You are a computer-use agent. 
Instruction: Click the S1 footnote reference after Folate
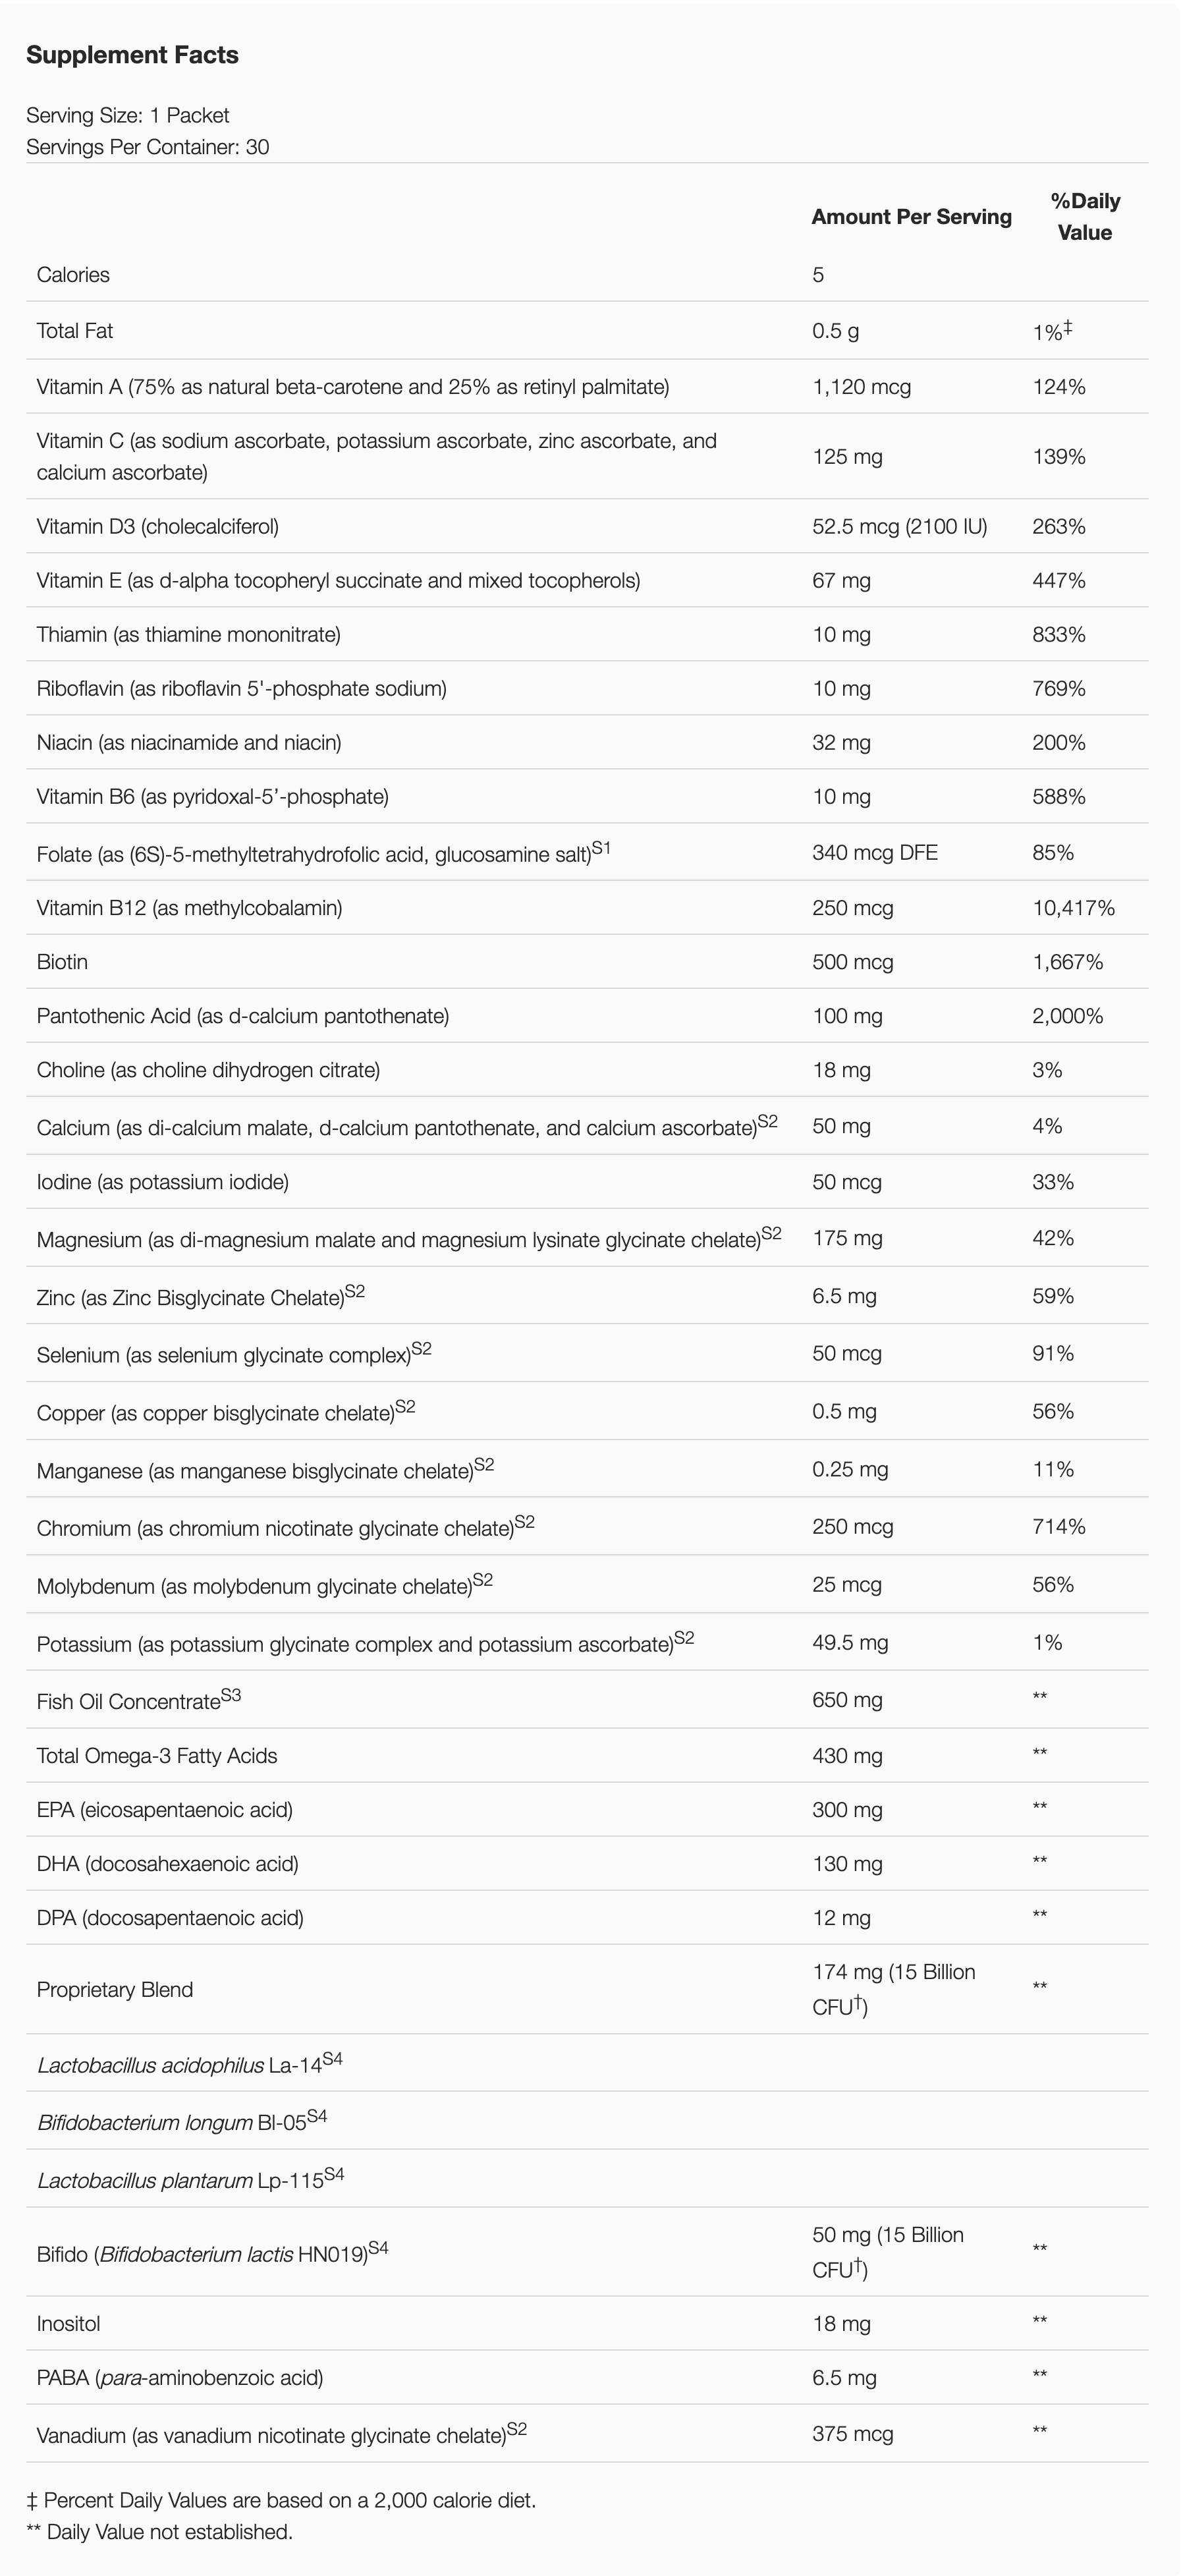601,849
